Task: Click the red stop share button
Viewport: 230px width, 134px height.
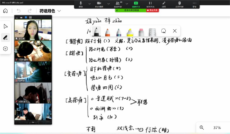Action: coord(152,10)
